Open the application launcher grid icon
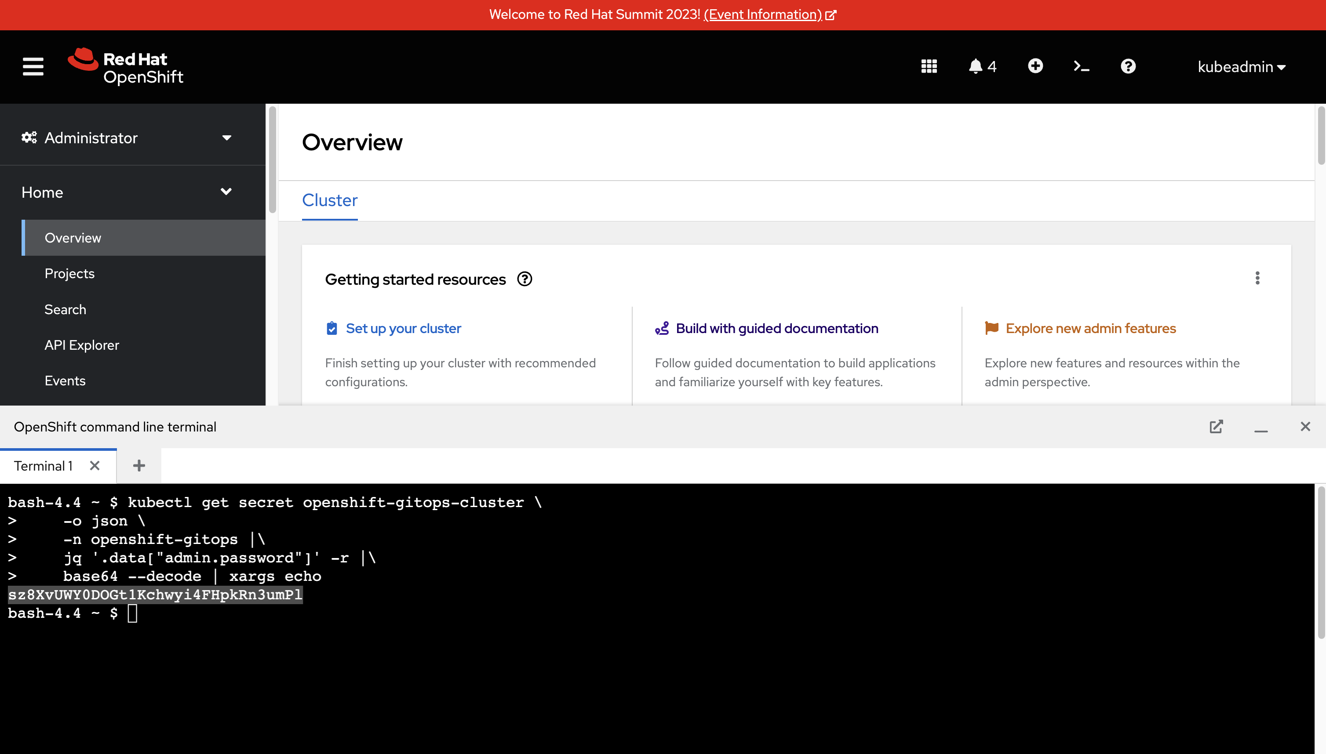Screen dimensions: 1326x754 929,66
